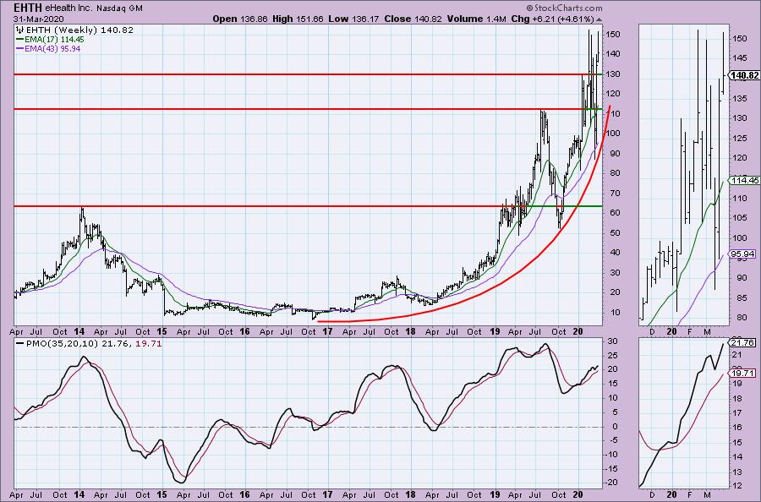Image resolution: width=761 pixels, height=502 pixels.
Task: Click the black PMO legend line swatch
Action: click(x=20, y=343)
